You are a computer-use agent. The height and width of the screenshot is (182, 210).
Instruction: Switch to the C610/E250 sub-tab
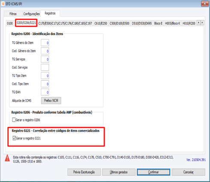101,23
